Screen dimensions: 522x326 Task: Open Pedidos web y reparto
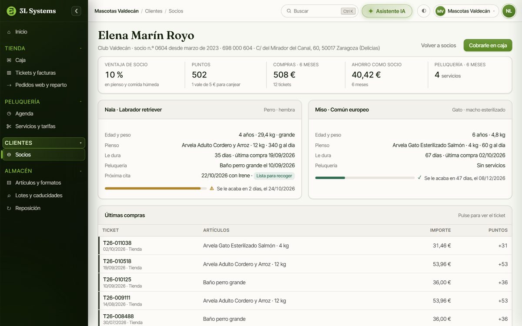(x=43, y=85)
